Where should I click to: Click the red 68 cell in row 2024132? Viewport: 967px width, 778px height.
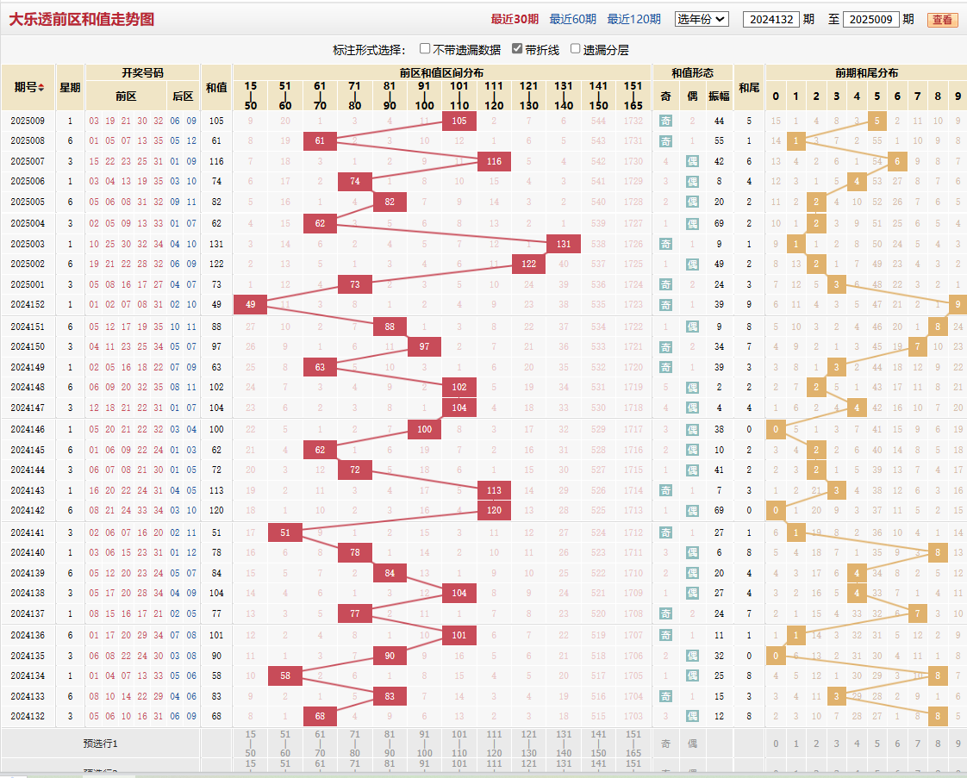click(320, 716)
